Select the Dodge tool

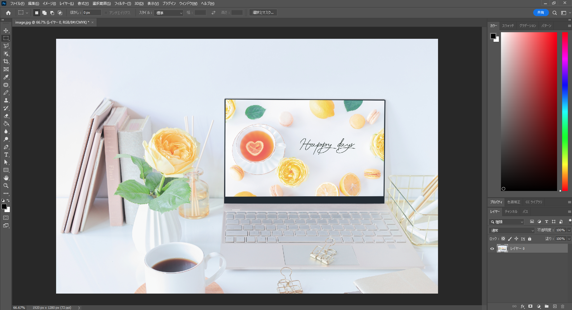pyautogui.click(x=6, y=139)
